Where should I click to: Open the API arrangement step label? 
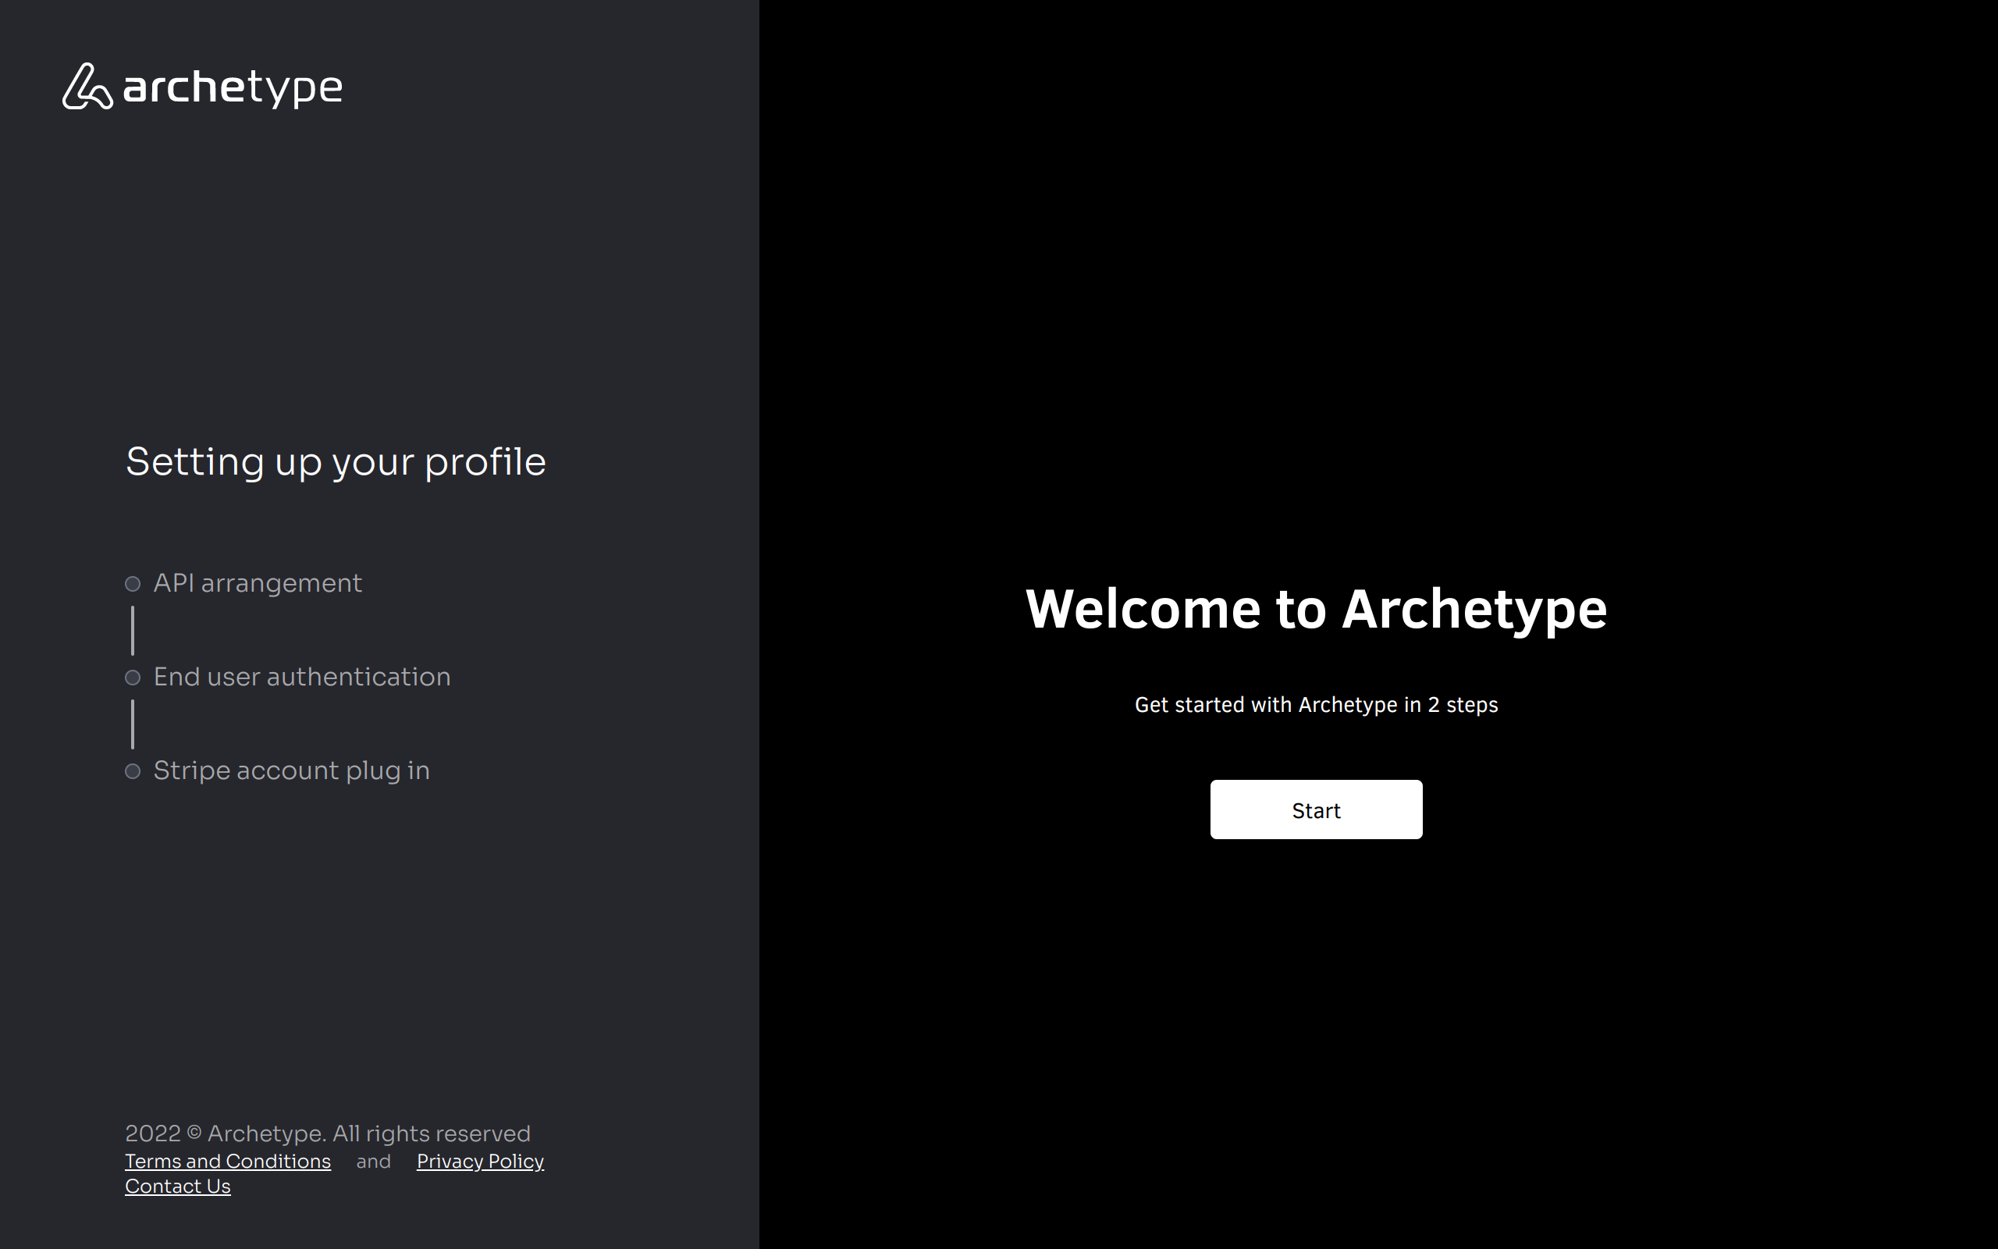tap(258, 583)
